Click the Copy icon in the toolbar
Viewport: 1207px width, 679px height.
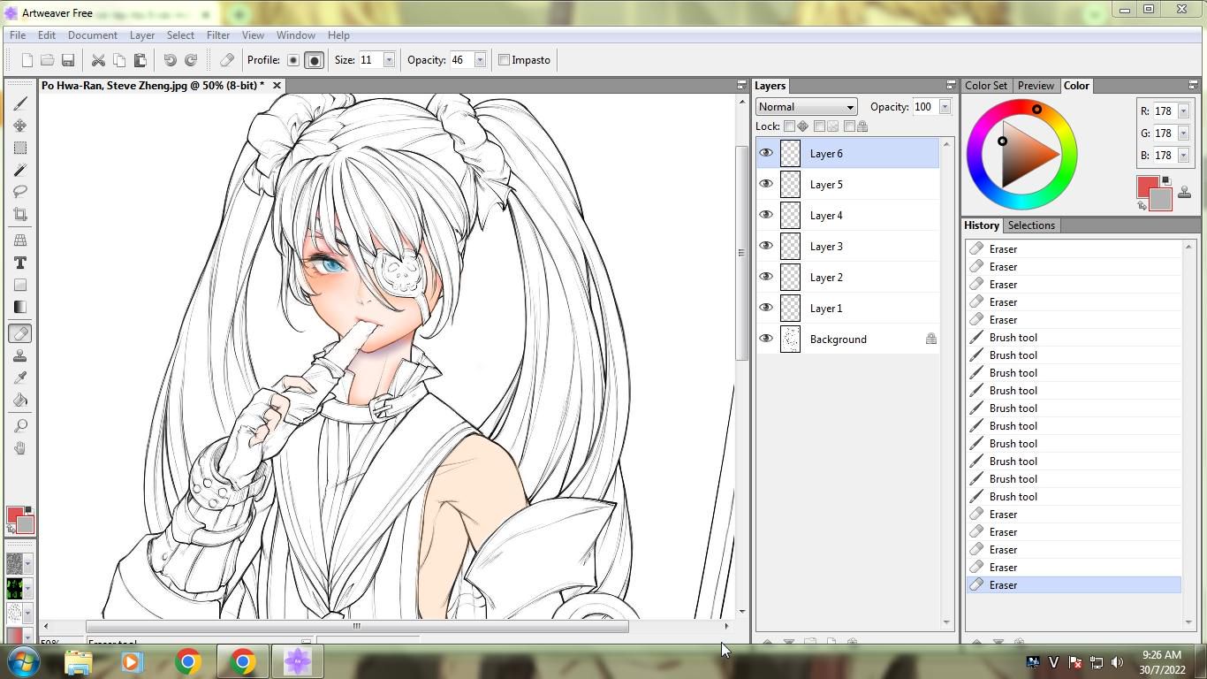click(119, 60)
